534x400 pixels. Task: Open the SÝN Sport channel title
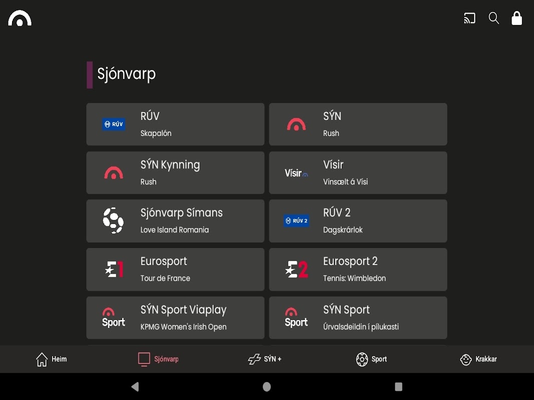click(346, 310)
